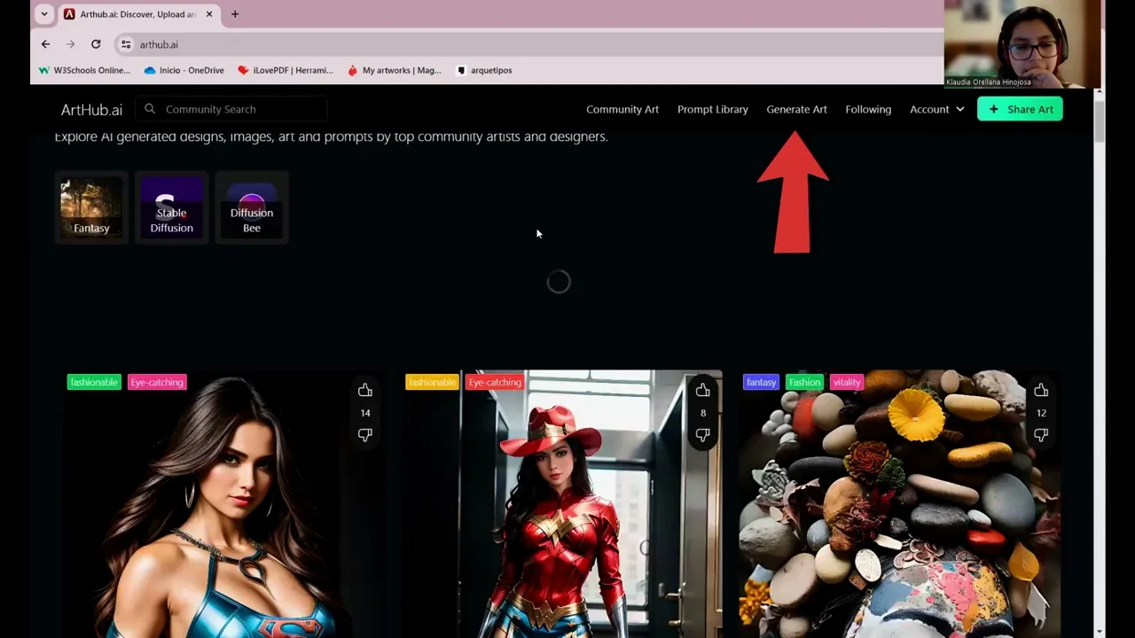Dislike the artwork with 12 likes

click(x=1040, y=435)
